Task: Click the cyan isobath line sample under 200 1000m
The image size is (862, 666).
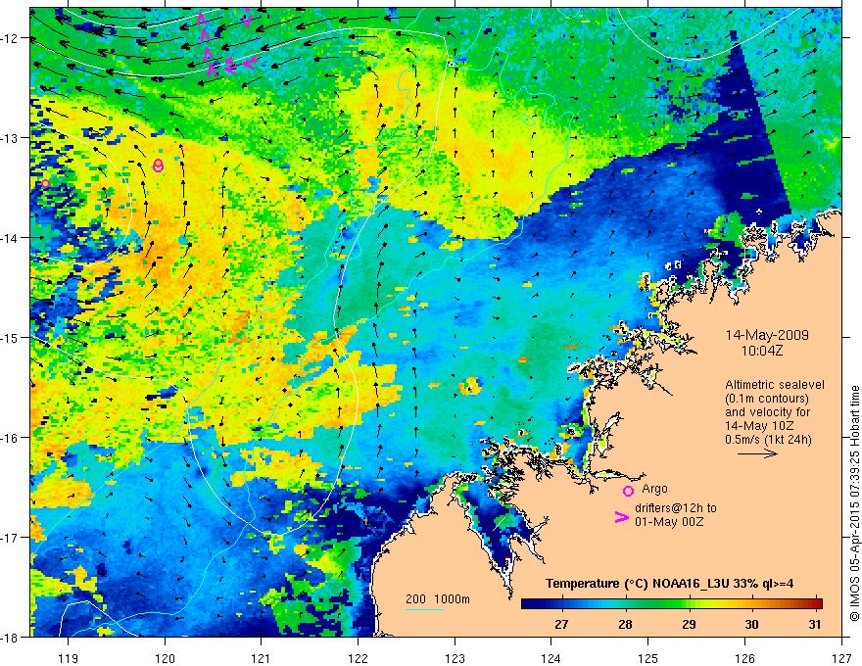Action: point(425,609)
